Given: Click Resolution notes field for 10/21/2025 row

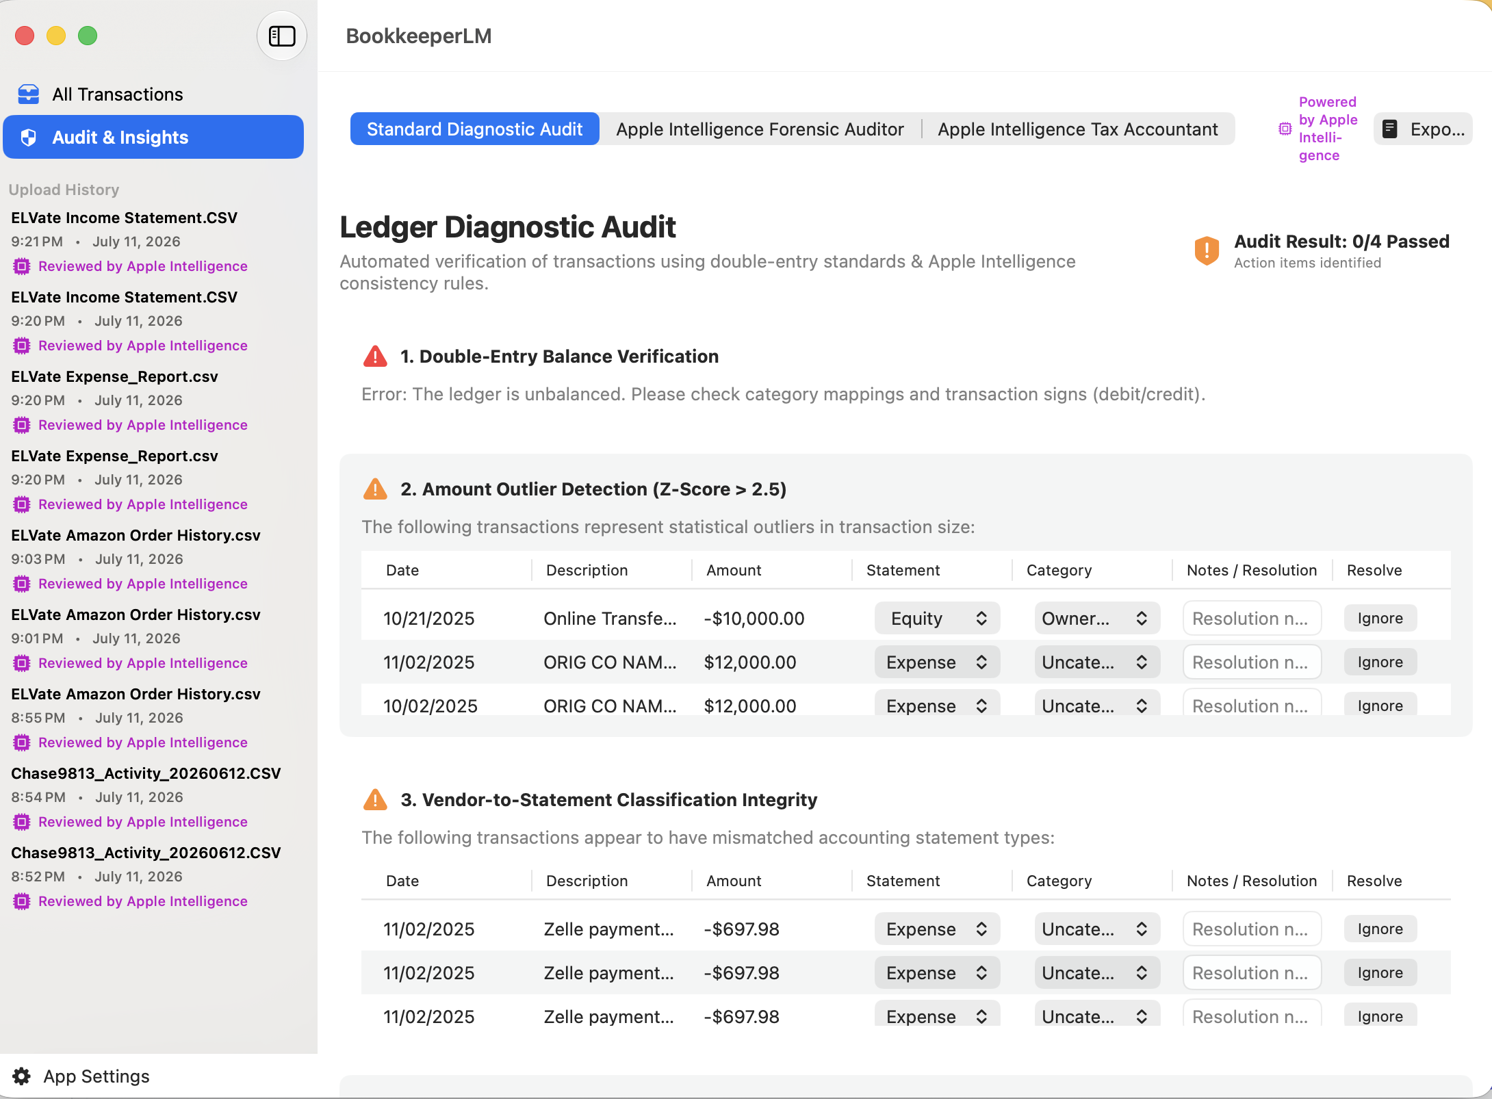Looking at the screenshot, I should click(x=1252, y=618).
